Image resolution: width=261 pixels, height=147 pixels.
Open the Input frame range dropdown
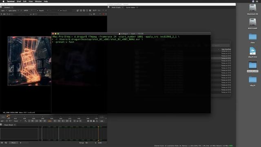[18, 121]
